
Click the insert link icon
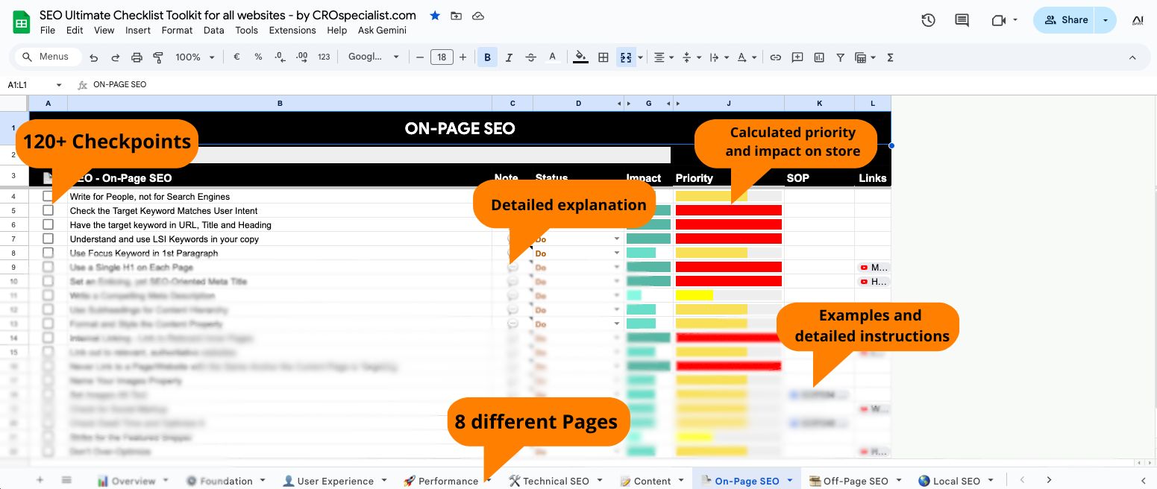tap(776, 57)
